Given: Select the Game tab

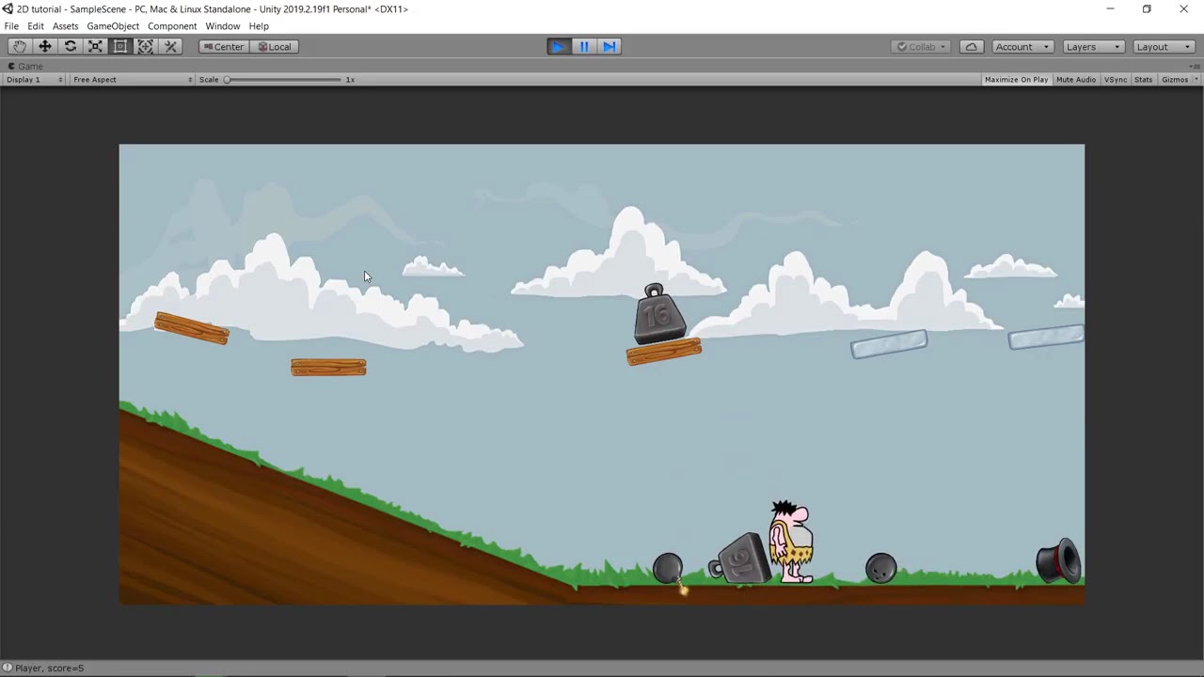Looking at the screenshot, I should [x=25, y=66].
